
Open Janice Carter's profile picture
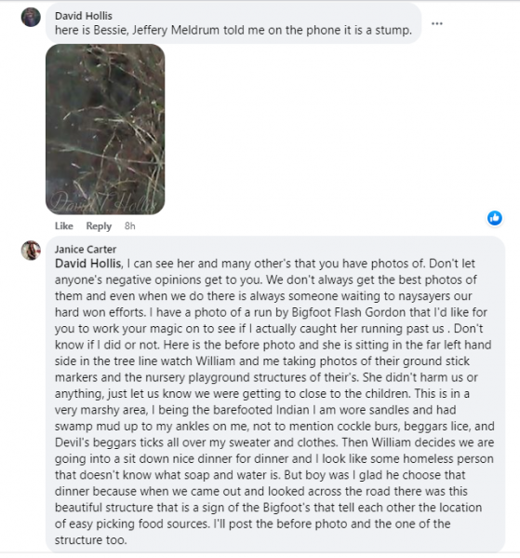pos(31,251)
